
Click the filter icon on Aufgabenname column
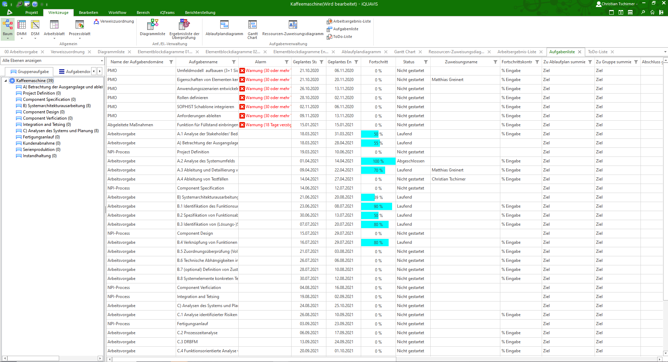234,62
